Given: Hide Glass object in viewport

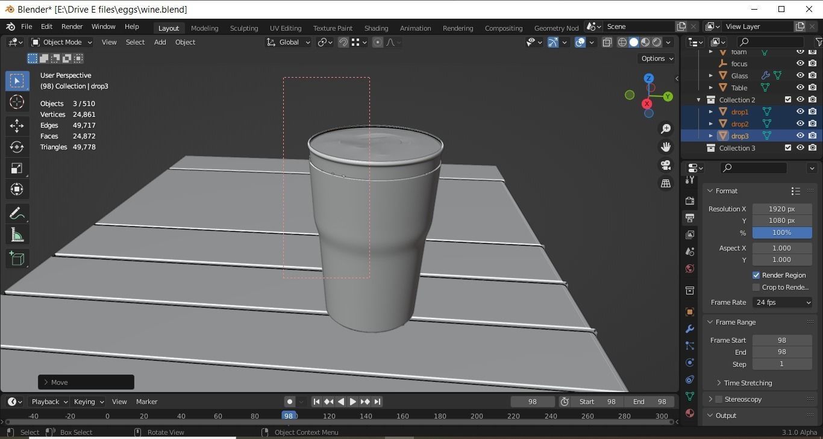Looking at the screenshot, I should (x=800, y=75).
